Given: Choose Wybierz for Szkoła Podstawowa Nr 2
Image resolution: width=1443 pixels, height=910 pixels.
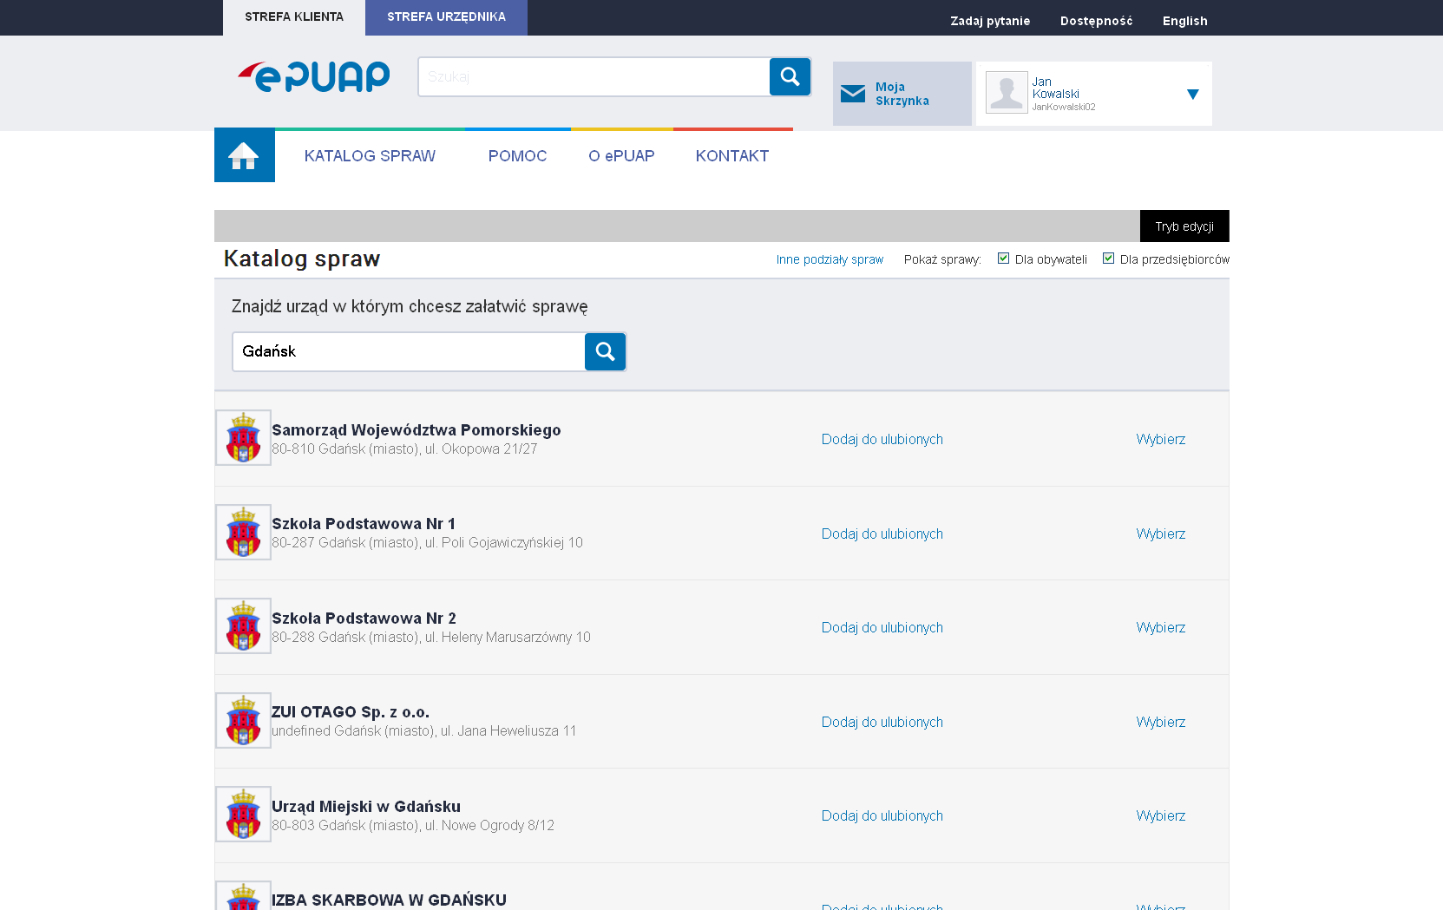Looking at the screenshot, I should pos(1160,627).
